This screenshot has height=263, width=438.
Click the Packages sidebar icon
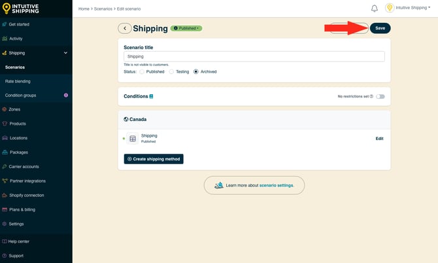pos(5,152)
